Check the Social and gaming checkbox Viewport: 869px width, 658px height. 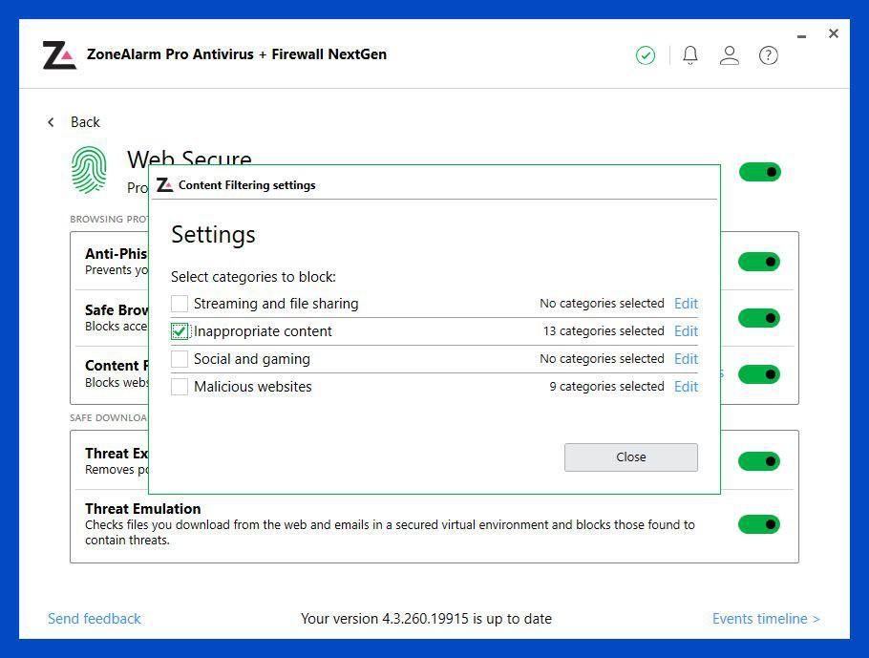180,359
